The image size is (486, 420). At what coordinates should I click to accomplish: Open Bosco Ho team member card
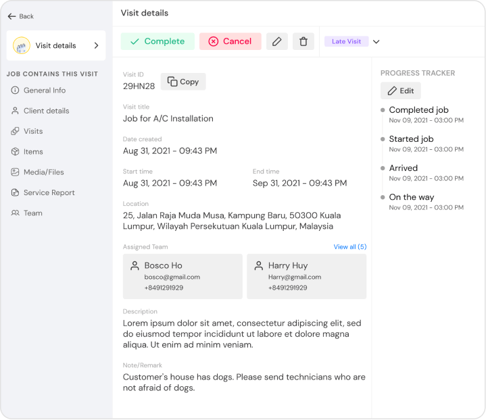(183, 276)
